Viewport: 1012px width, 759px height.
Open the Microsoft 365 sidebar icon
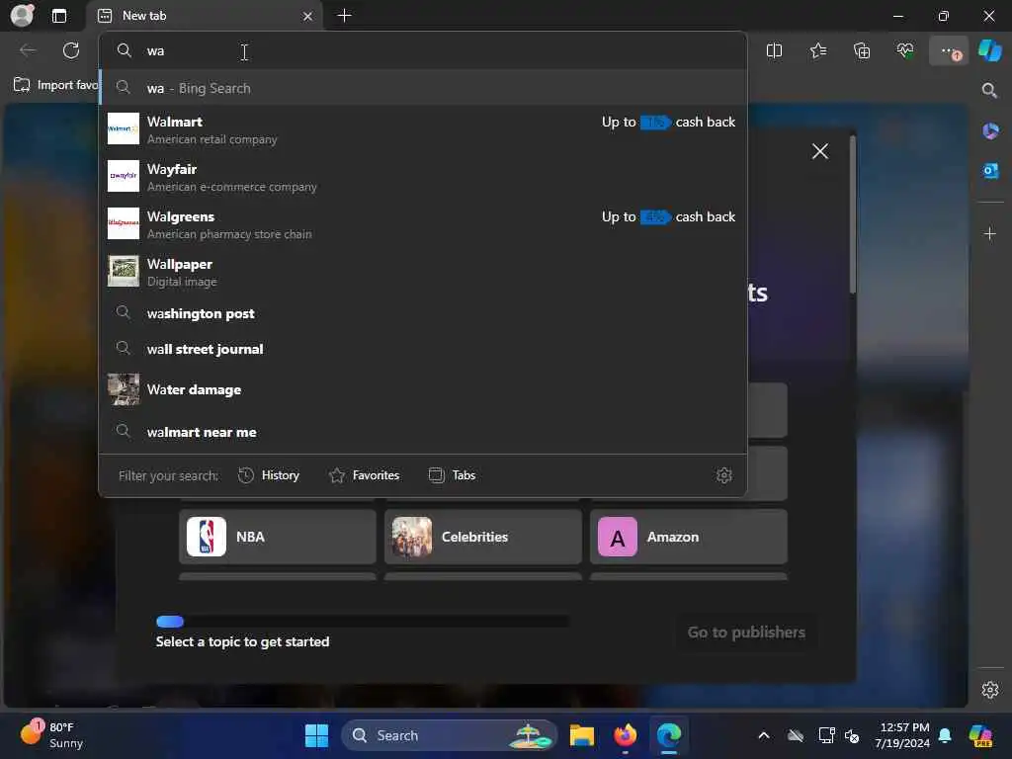(990, 131)
